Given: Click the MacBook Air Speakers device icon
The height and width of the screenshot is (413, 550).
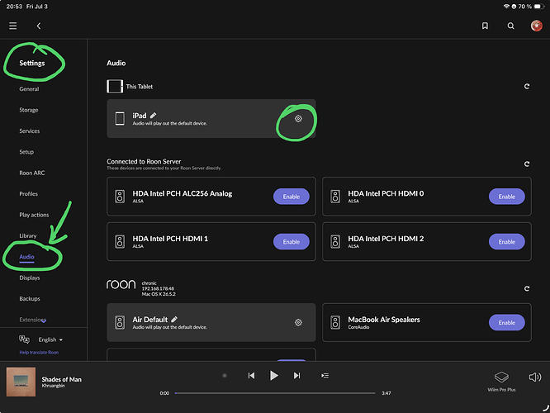Looking at the screenshot, I should pos(335,322).
